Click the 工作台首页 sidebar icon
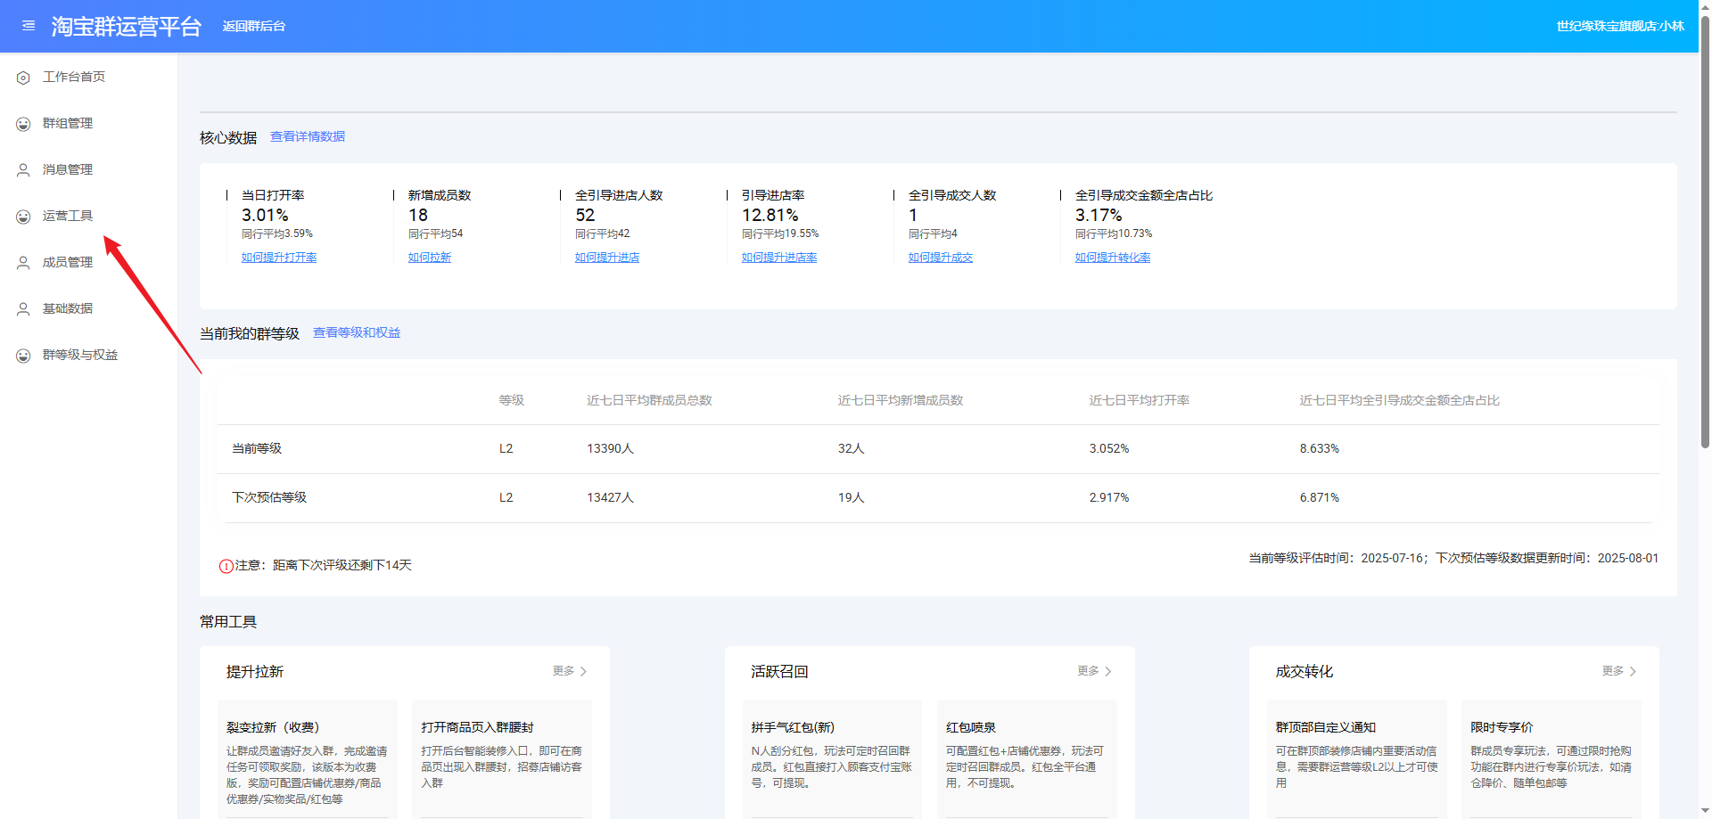 pyautogui.click(x=23, y=78)
